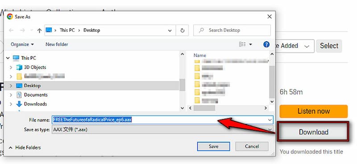Click the file list horizontal scrollbar

point(204,108)
